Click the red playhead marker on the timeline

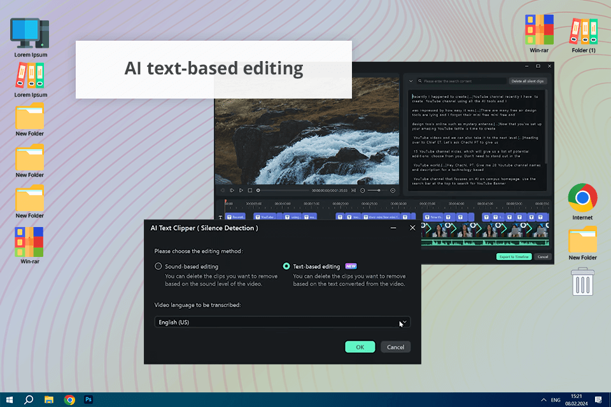click(x=225, y=202)
